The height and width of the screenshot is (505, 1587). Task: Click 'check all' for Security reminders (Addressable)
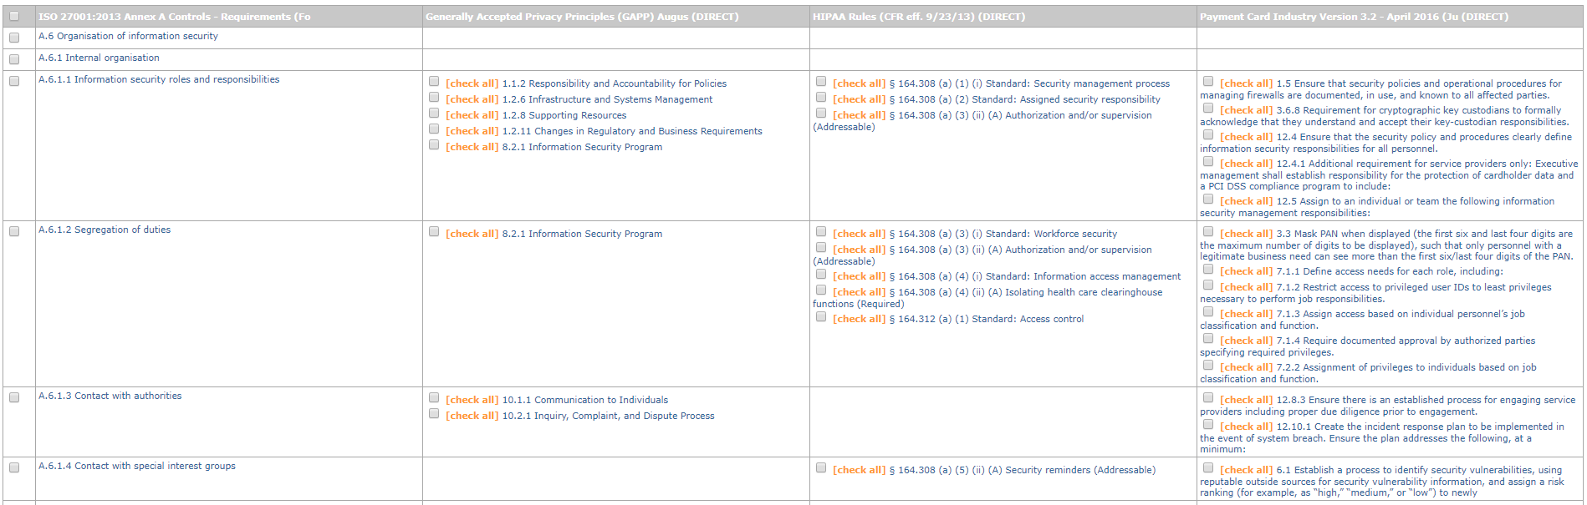[859, 470]
